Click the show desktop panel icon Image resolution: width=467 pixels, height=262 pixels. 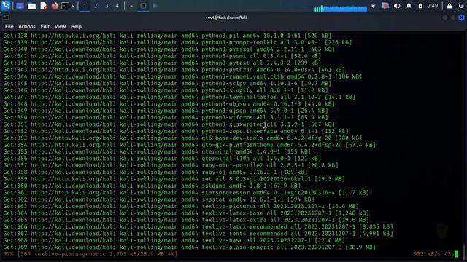point(20,6)
